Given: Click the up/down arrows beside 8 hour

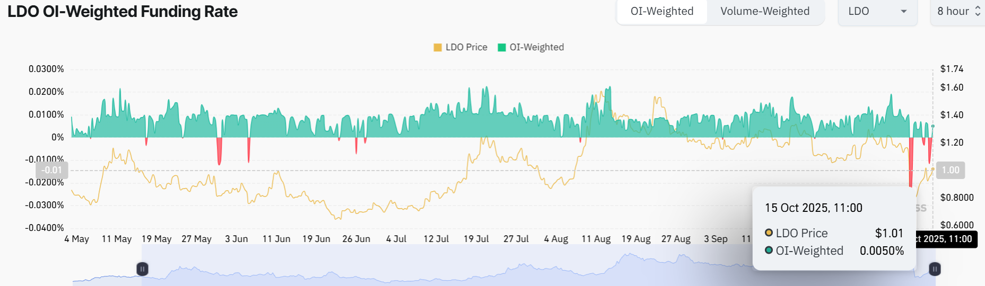Looking at the screenshot, I should [x=978, y=11].
